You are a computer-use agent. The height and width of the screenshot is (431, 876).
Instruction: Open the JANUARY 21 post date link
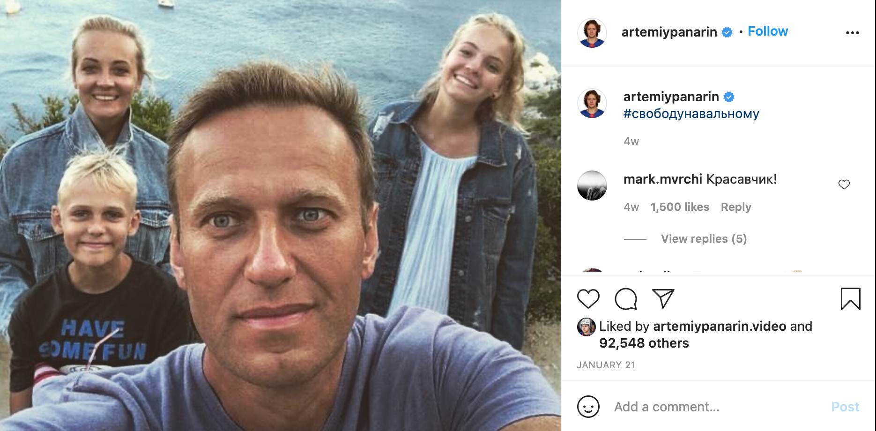(x=606, y=365)
